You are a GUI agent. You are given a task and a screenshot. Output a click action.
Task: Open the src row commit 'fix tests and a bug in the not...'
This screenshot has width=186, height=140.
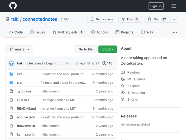click(63, 83)
